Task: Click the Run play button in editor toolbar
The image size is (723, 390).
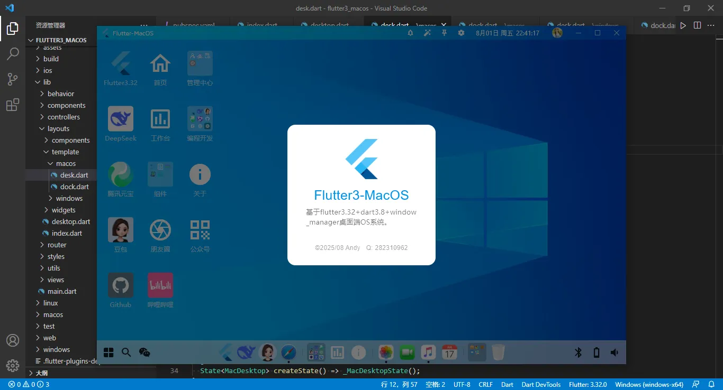Action: [x=683, y=25]
